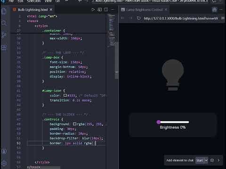Close the Lamp Brightness Control tab
226x169 pixels.
pyautogui.click(x=166, y=10)
